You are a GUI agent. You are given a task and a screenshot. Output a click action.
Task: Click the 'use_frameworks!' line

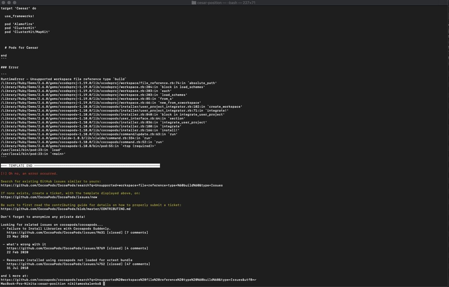[19, 16]
